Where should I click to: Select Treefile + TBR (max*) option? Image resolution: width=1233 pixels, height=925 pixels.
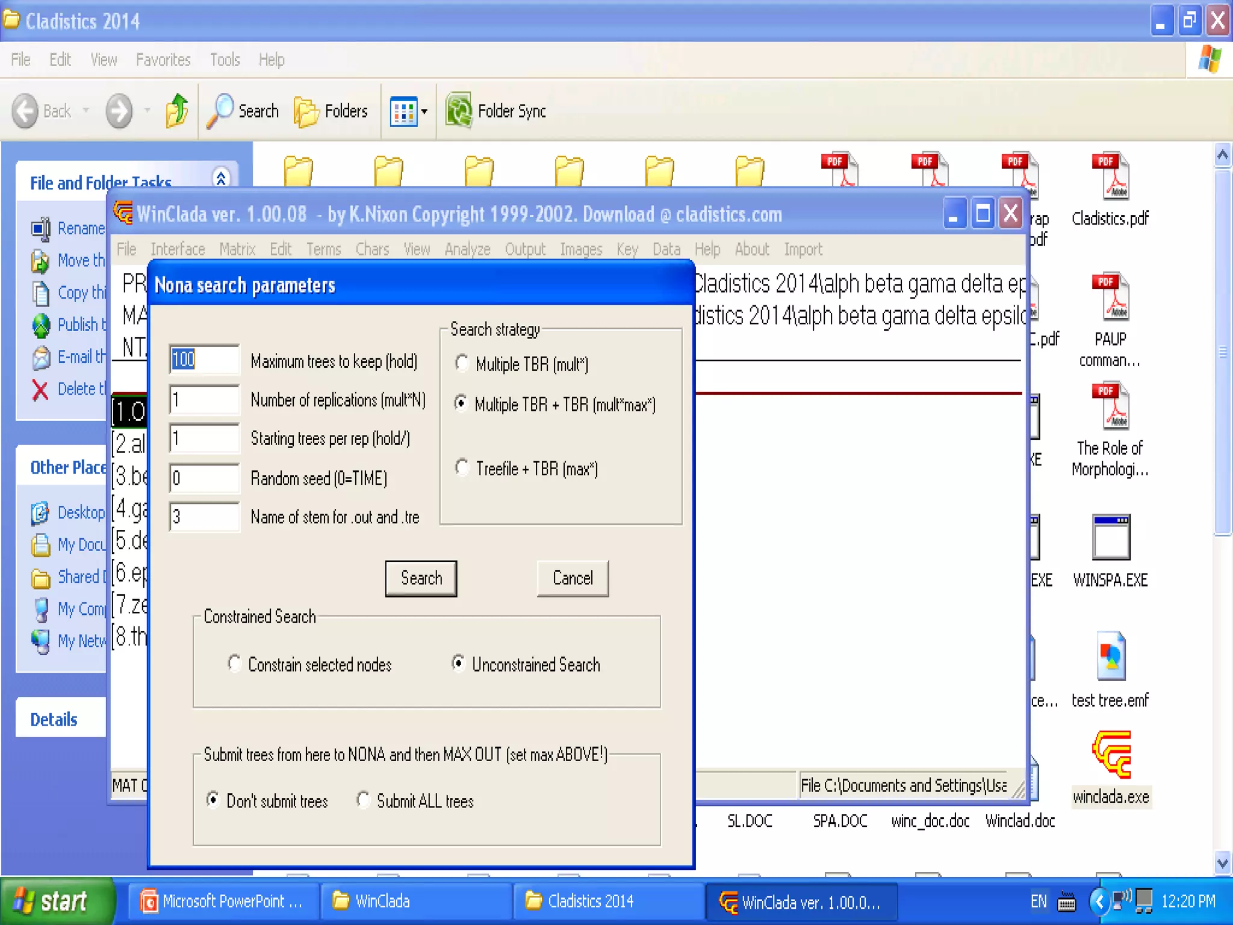pos(462,467)
